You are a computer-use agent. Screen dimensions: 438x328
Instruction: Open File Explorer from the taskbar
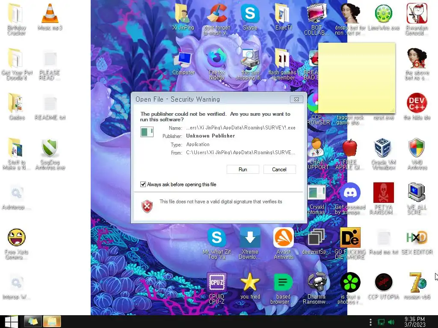(52, 322)
